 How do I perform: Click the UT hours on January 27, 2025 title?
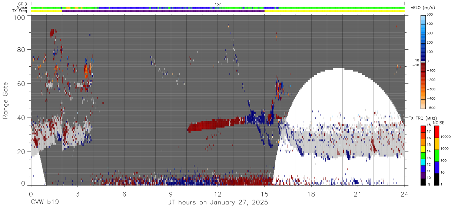217,203
